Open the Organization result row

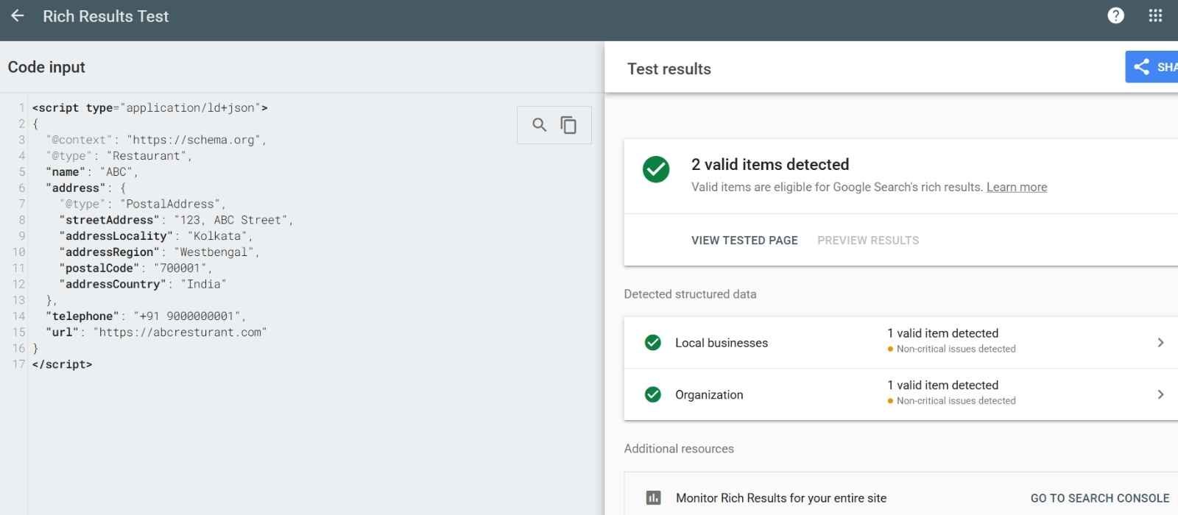tap(900, 395)
